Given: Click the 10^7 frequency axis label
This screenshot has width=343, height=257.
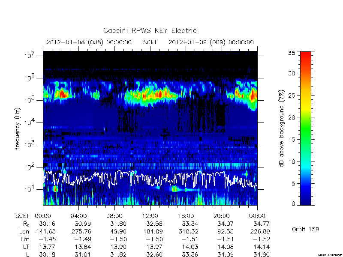Looking at the screenshot, I should click(30, 56).
